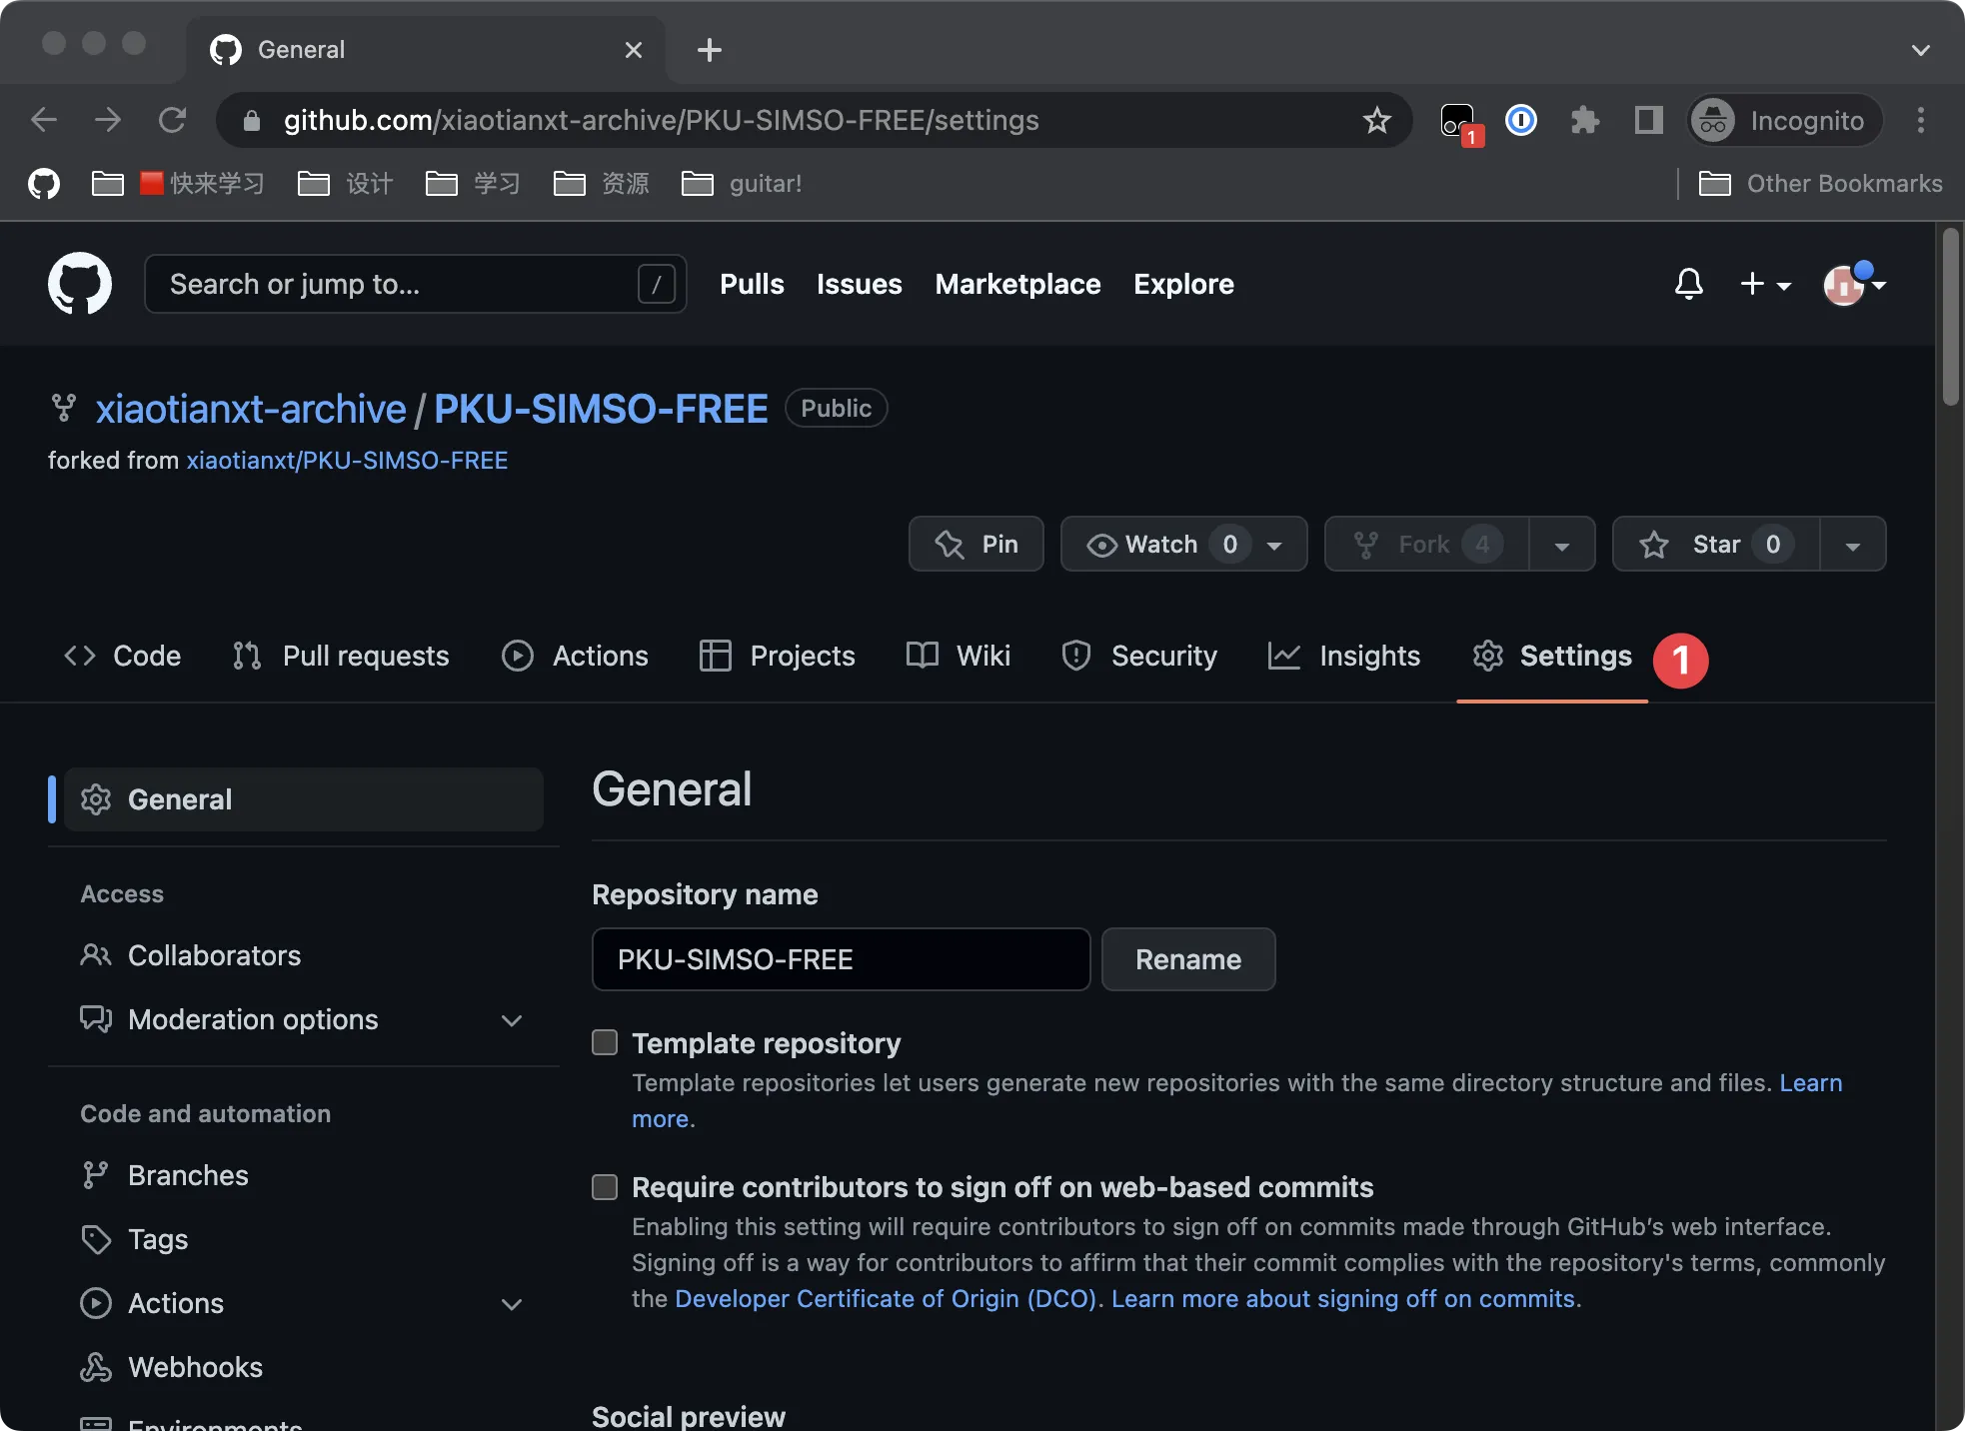This screenshot has width=1965, height=1431.
Task: Click the Rename button
Action: (1188, 959)
